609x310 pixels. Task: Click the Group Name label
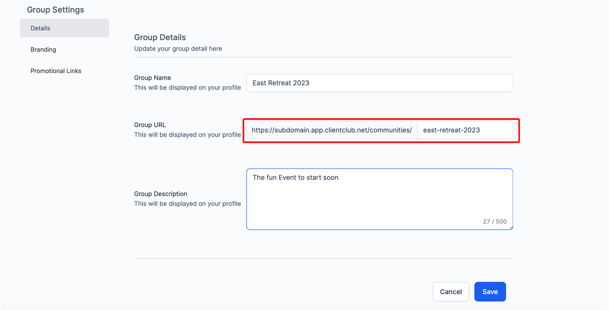[x=152, y=78]
